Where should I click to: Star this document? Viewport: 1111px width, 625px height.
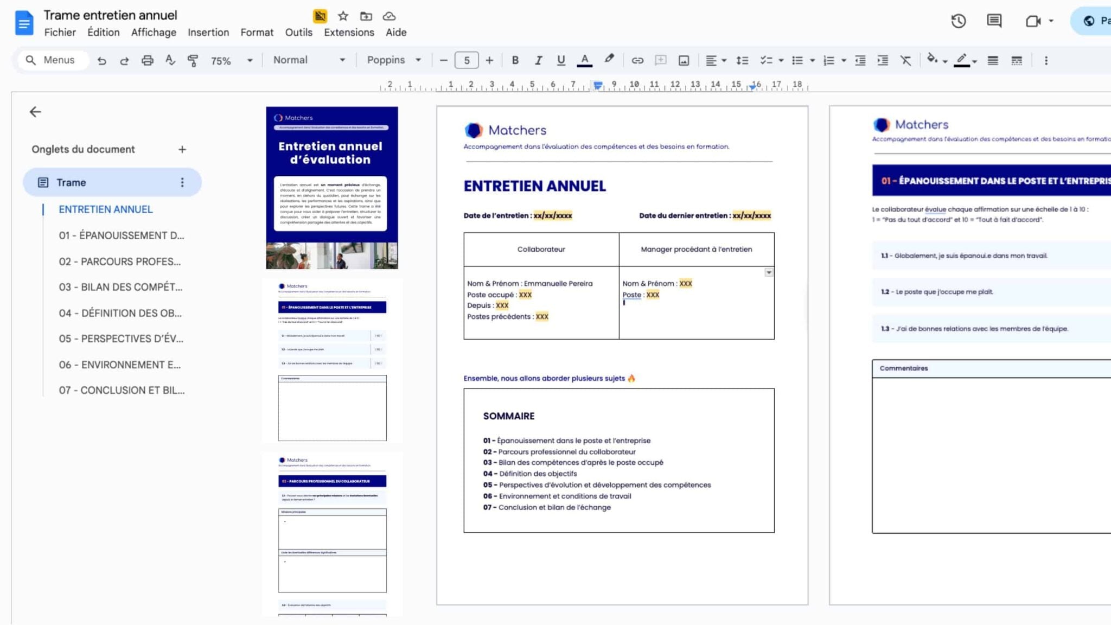343,16
